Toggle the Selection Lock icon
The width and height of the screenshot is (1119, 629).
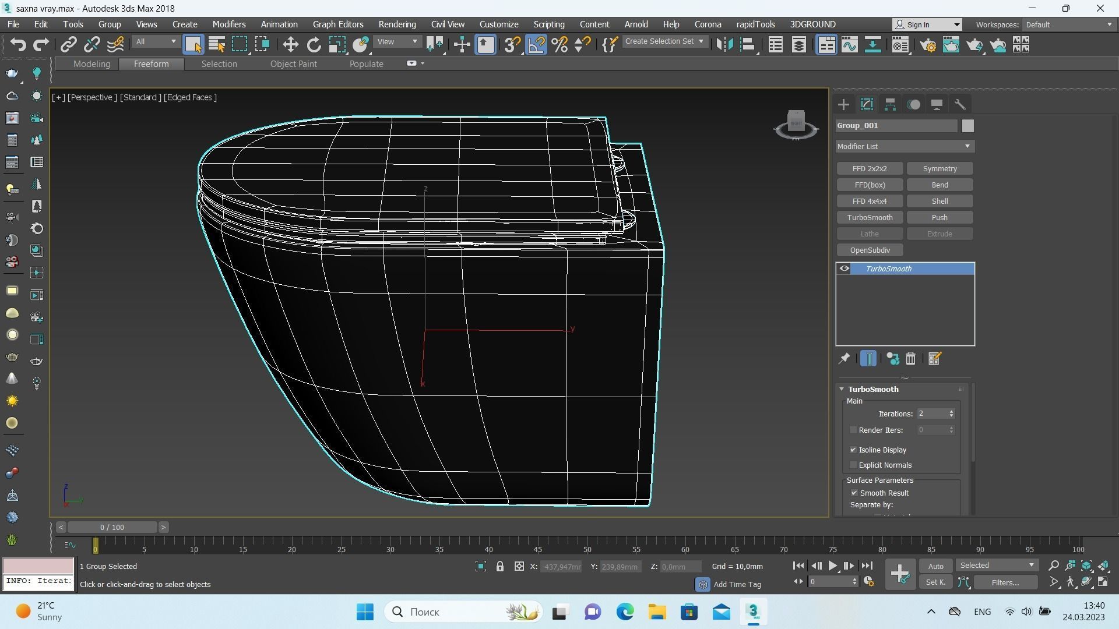click(499, 566)
